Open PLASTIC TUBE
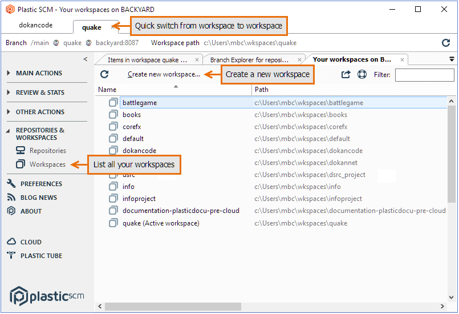Image resolution: width=459 pixels, height=314 pixels. click(41, 256)
